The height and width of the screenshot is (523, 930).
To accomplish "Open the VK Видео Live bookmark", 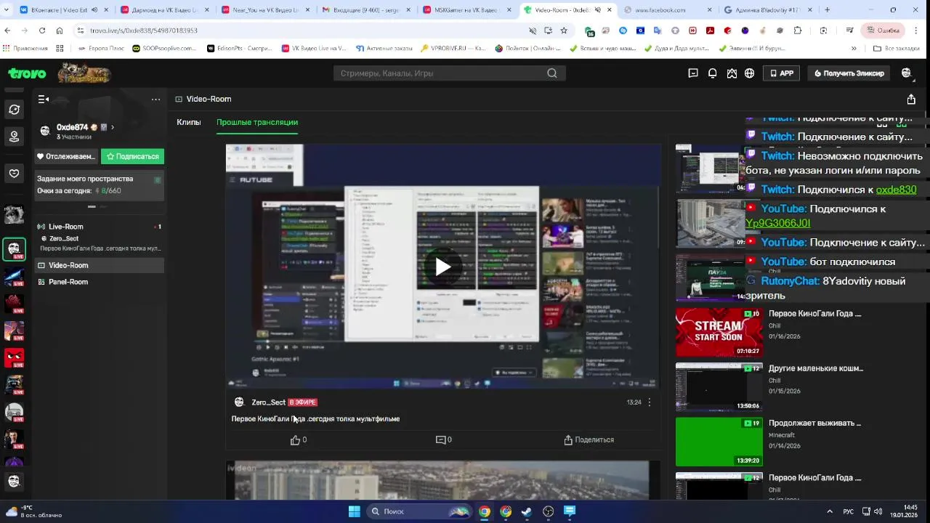I will tap(314, 49).
